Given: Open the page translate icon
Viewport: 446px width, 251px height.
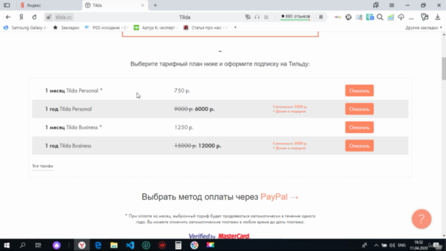Looking at the screenshot, I should point(248,17).
